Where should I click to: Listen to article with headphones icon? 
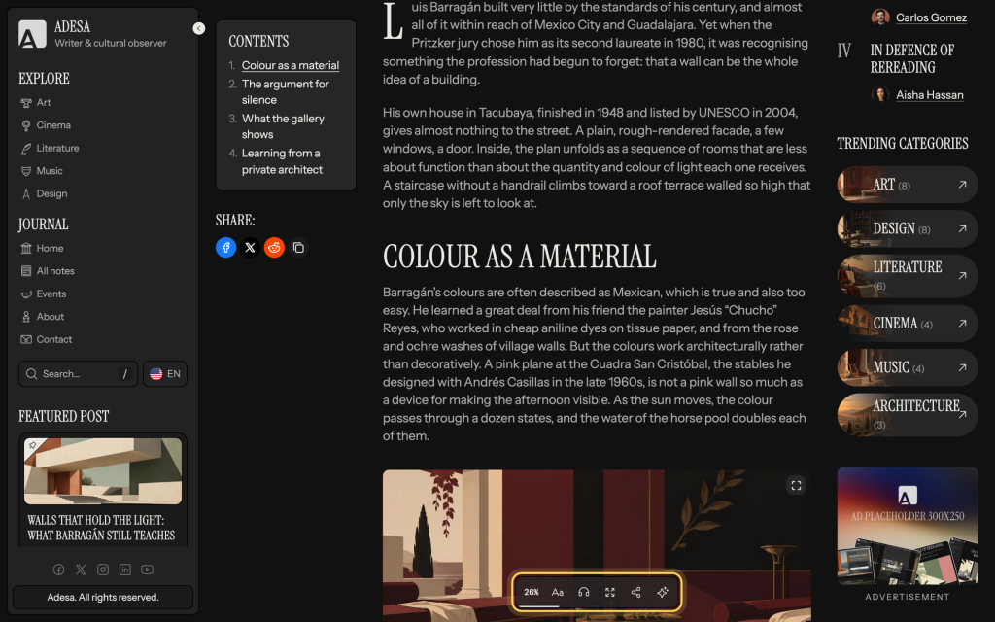pyautogui.click(x=584, y=592)
